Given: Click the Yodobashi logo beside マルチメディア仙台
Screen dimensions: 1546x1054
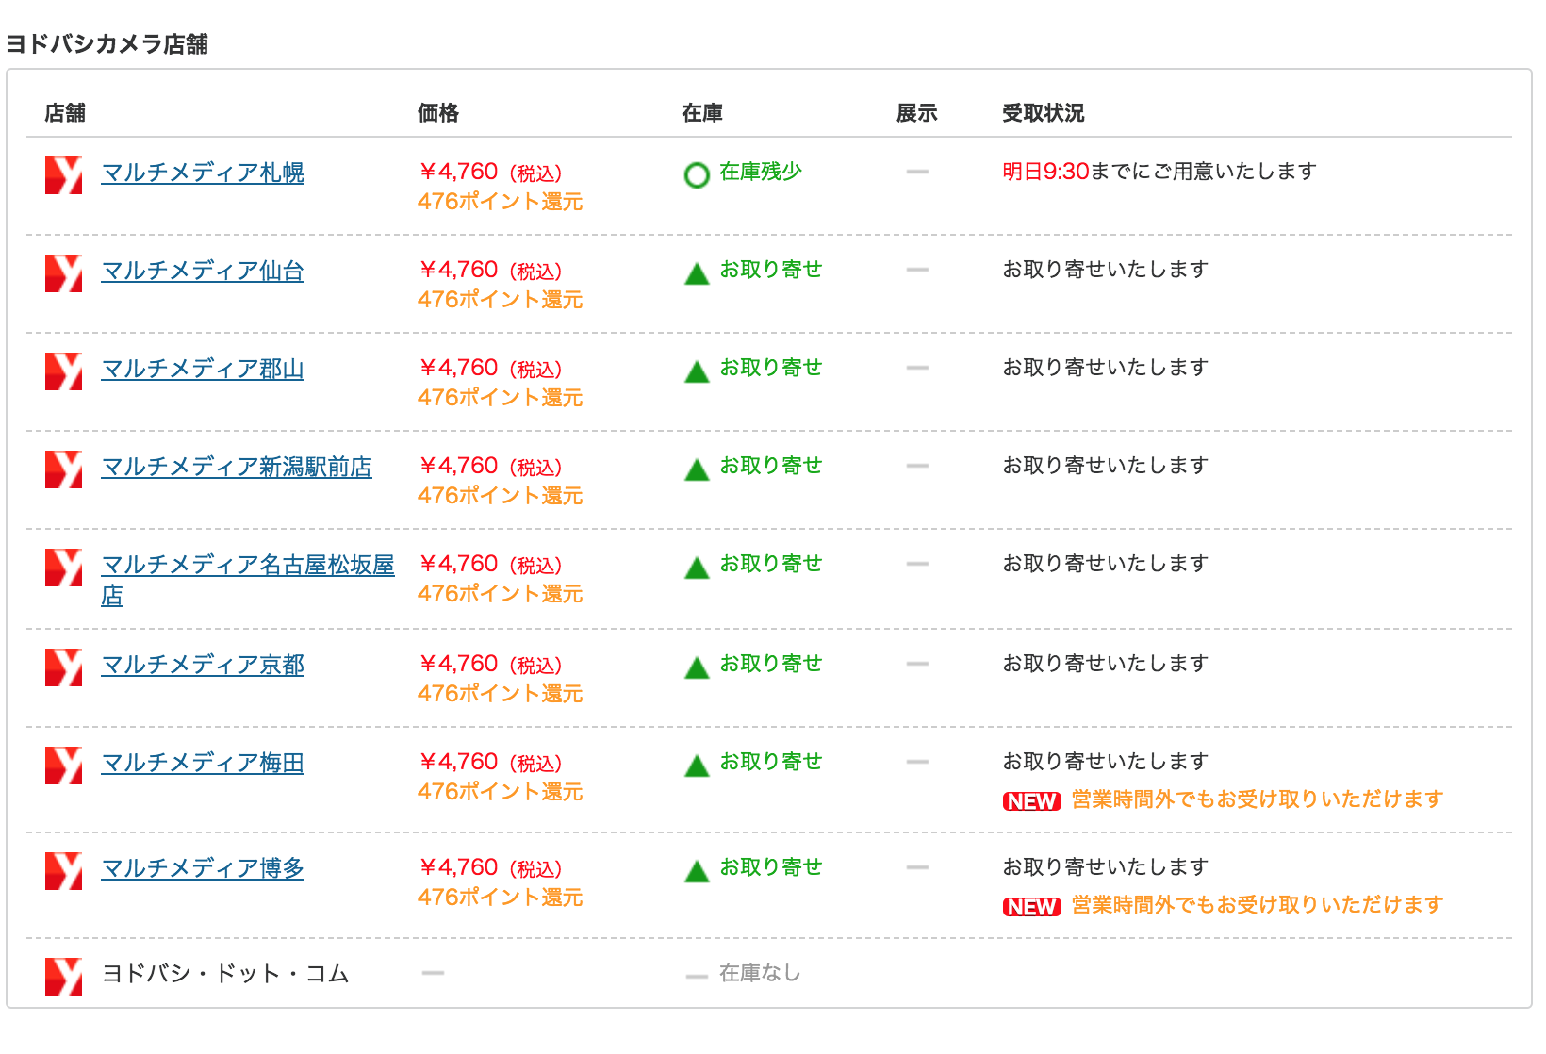Looking at the screenshot, I should click(x=63, y=273).
